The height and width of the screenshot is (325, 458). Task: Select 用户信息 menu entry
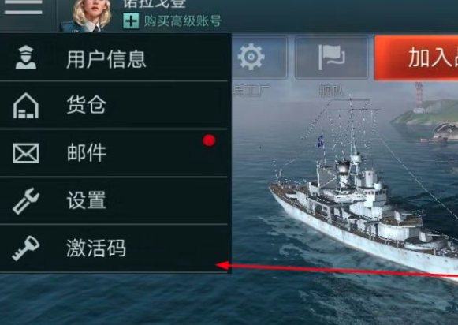(x=114, y=58)
